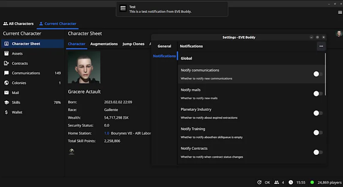343x187 pixels.
Task: Click the status bar characters count icon
Action: tap(277, 182)
